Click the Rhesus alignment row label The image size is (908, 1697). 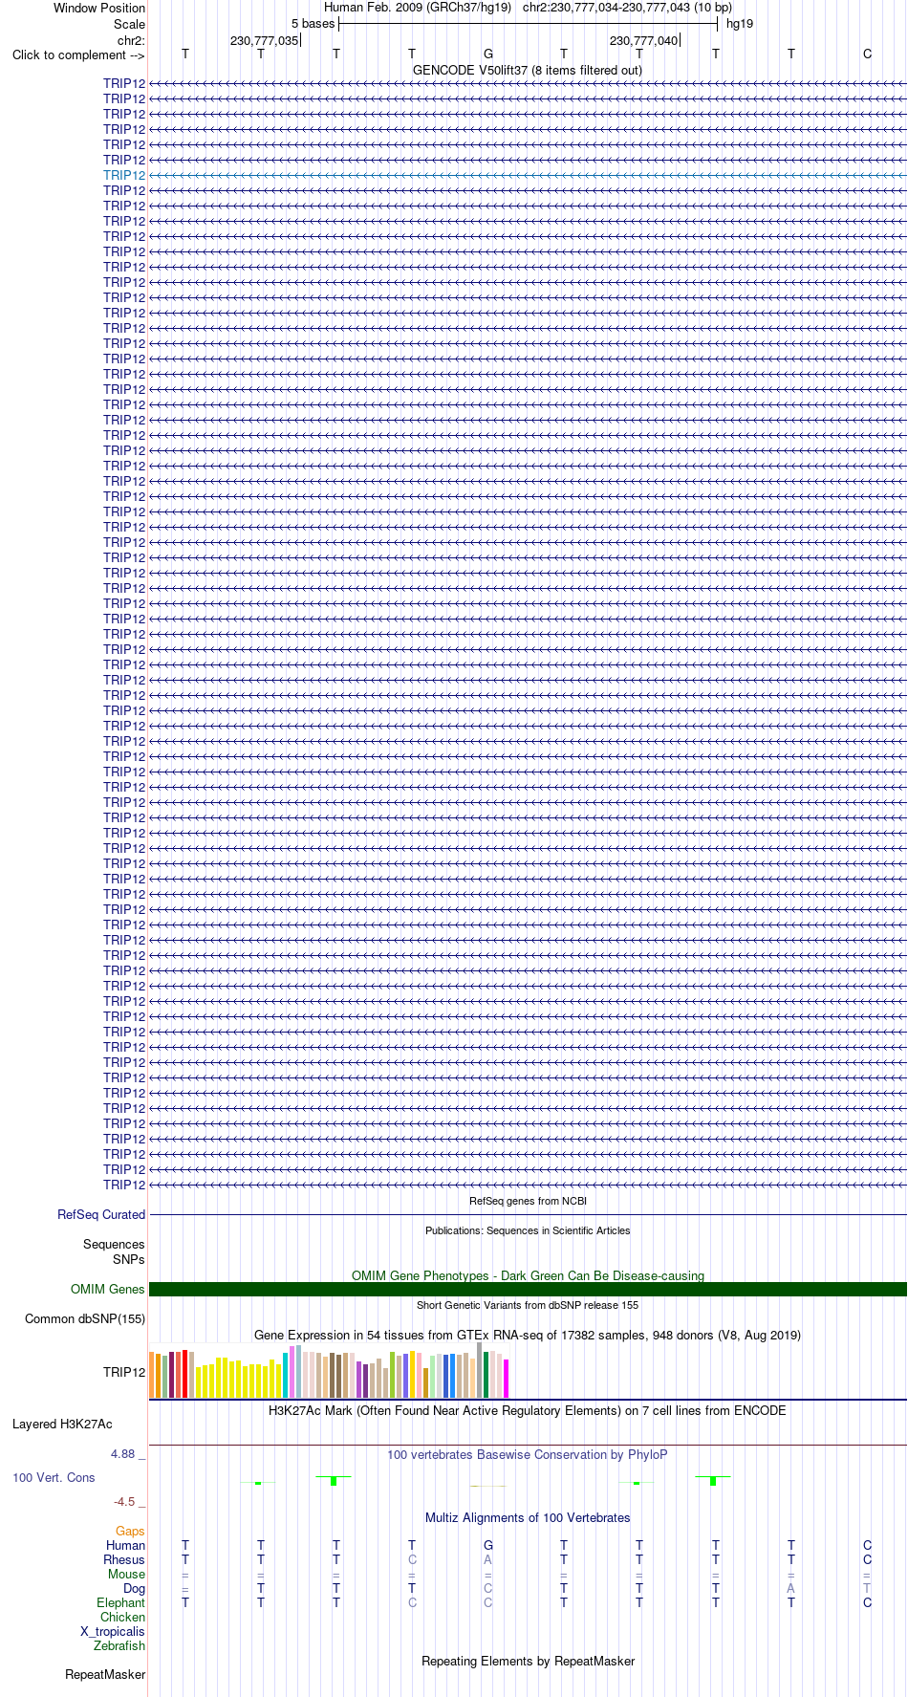pyautogui.click(x=124, y=1559)
